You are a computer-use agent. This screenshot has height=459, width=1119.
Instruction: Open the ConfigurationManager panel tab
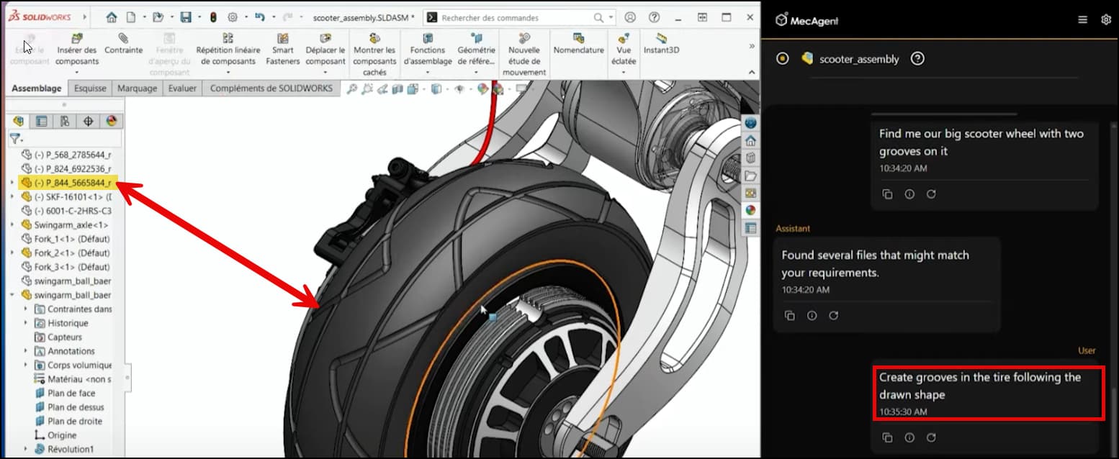click(65, 121)
